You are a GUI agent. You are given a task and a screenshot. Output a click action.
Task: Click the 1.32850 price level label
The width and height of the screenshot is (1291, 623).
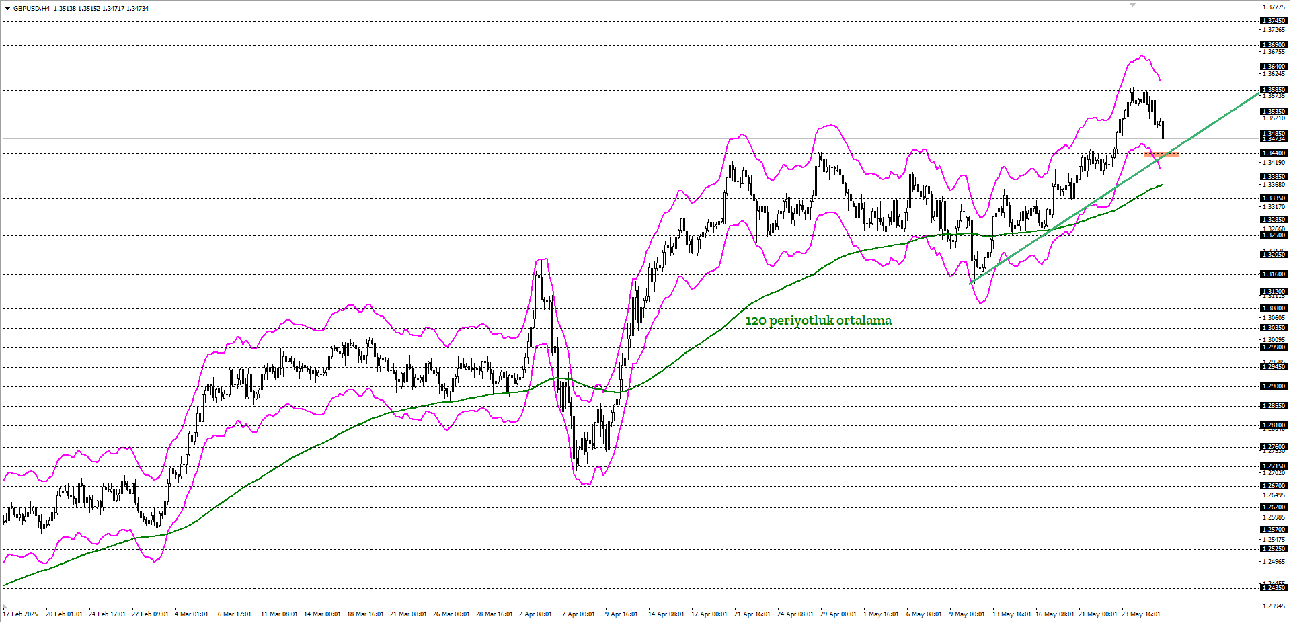[1274, 220]
